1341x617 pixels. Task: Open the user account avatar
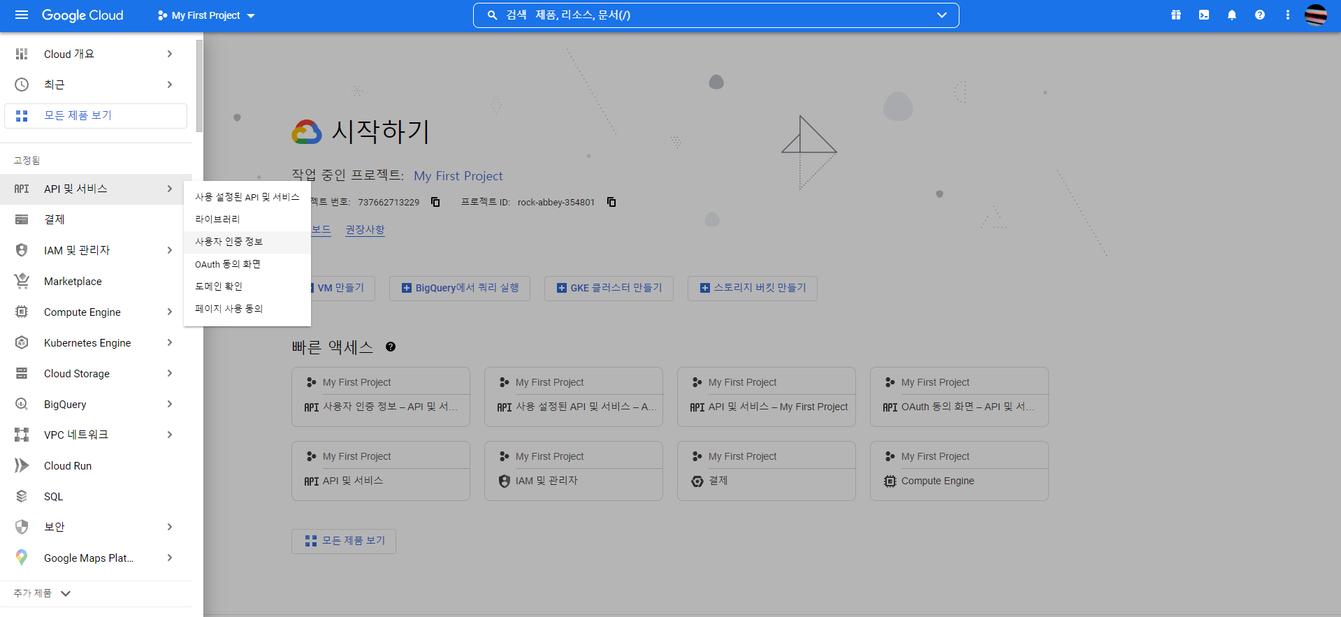tap(1316, 15)
